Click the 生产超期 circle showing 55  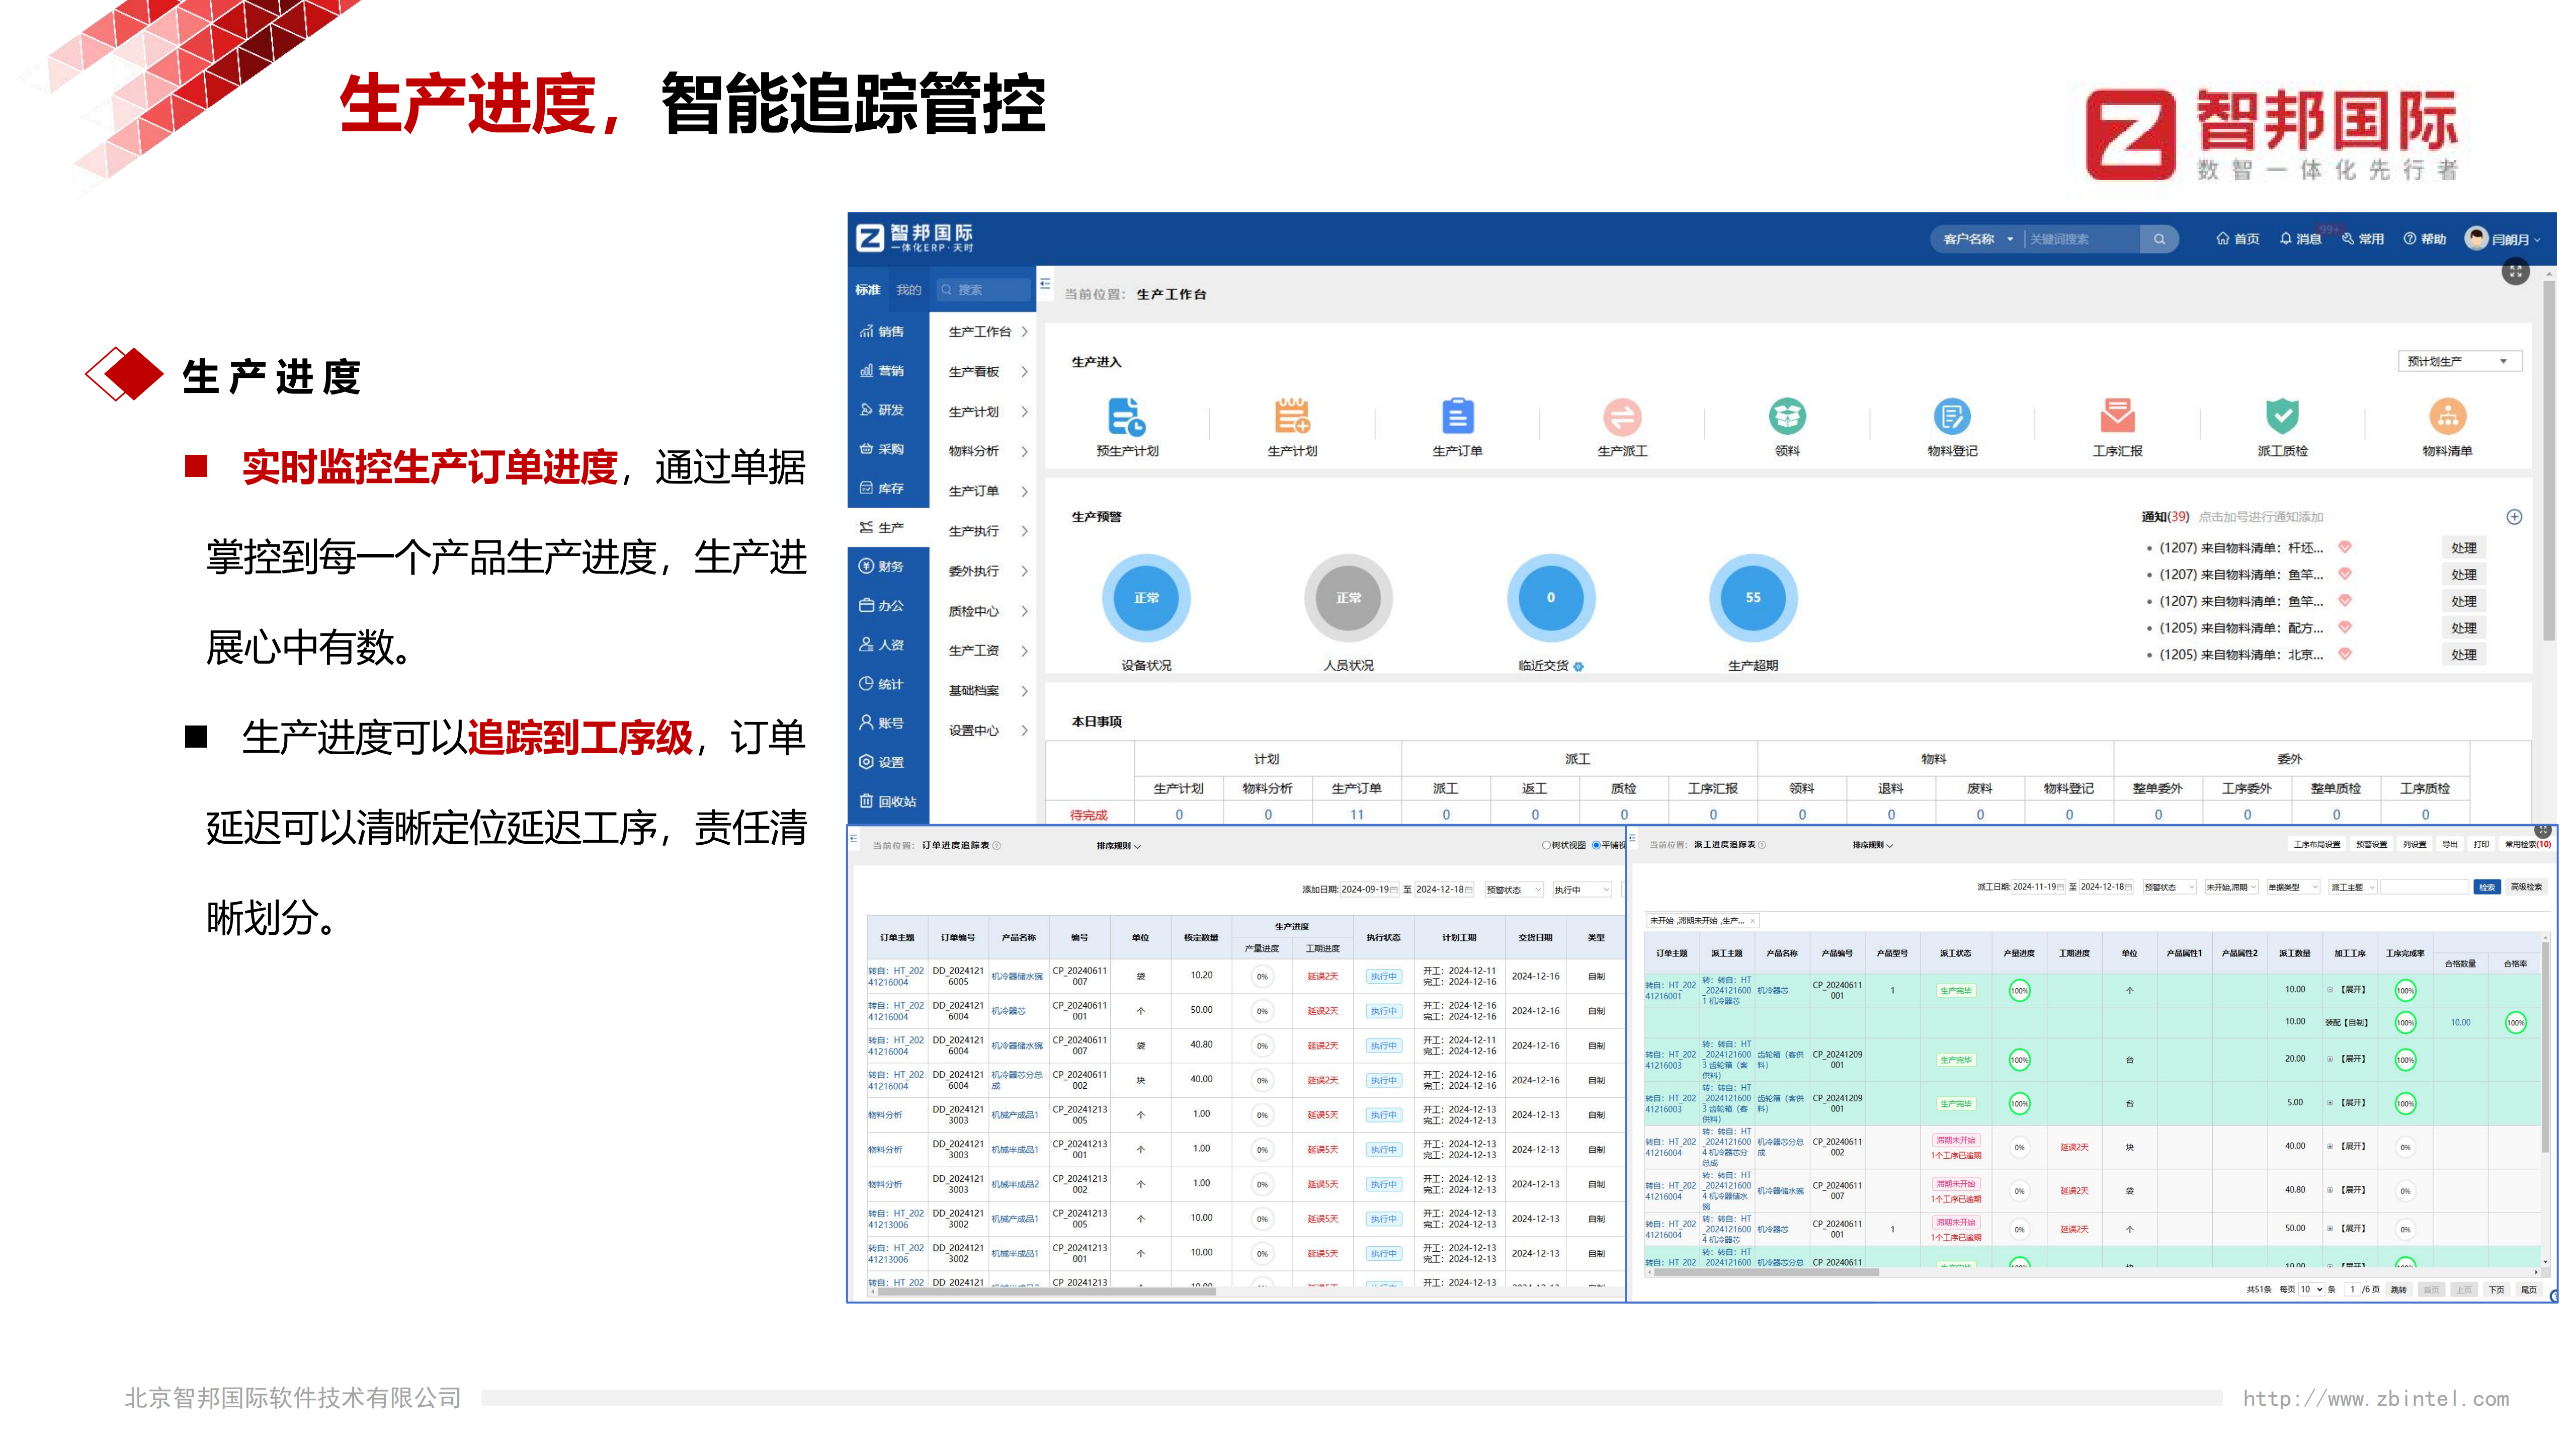tap(1753, 598)
